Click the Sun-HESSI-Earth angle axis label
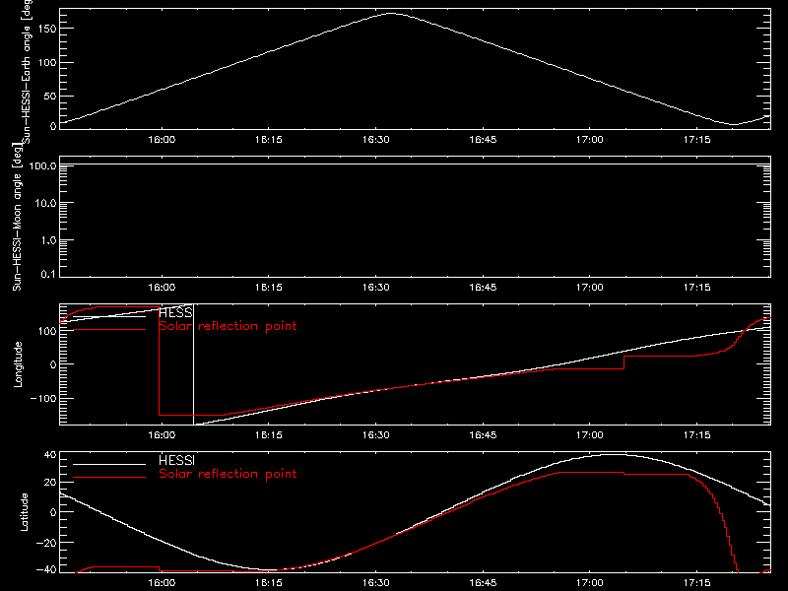 click(x=27, y=71)
